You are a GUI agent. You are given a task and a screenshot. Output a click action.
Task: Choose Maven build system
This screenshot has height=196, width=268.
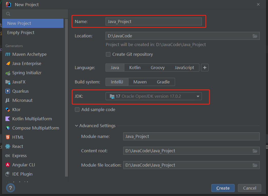coord(140,82)
